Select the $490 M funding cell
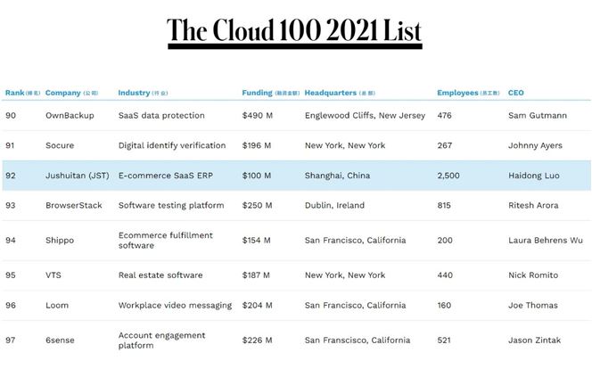This screenshot has height=369, width=592. tap(258, 116)
